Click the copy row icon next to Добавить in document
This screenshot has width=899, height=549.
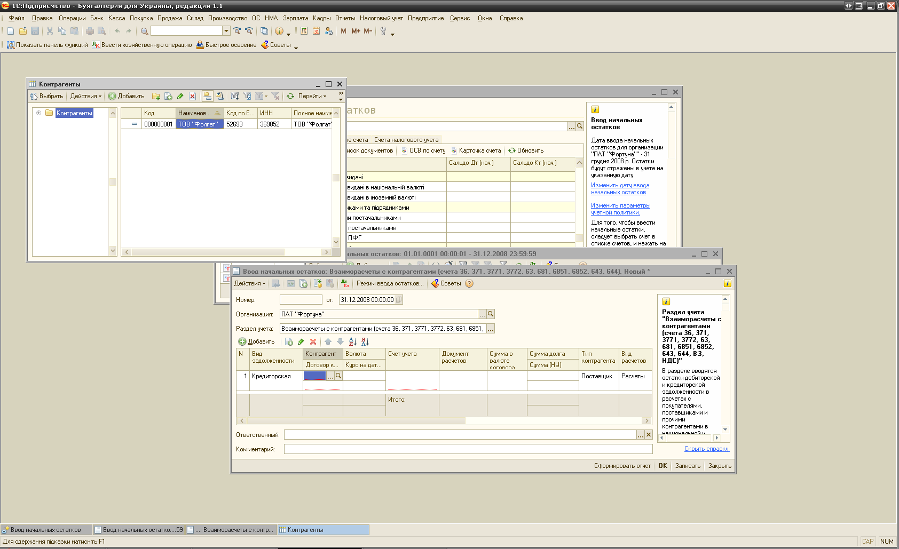point(289,341)
